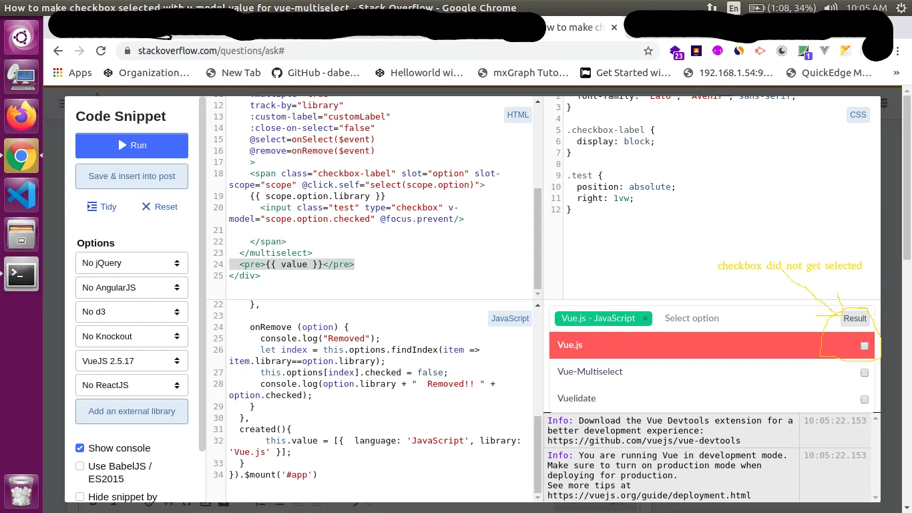Open the volume indicator in the top bar
The image size is (912, 513).
(x=831, y=8)
